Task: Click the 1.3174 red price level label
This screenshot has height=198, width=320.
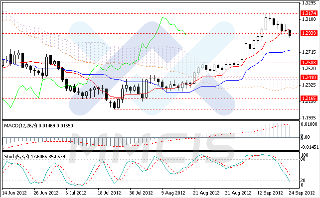Action: (309, 13)
